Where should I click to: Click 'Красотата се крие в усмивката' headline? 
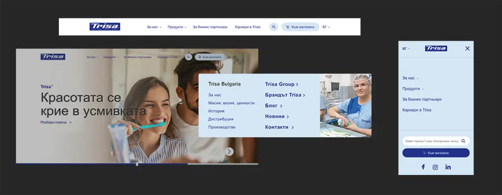(93, 104)
